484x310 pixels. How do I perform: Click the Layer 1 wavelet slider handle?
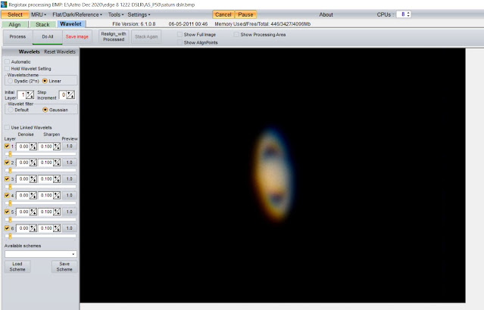(x=10, y=153)
